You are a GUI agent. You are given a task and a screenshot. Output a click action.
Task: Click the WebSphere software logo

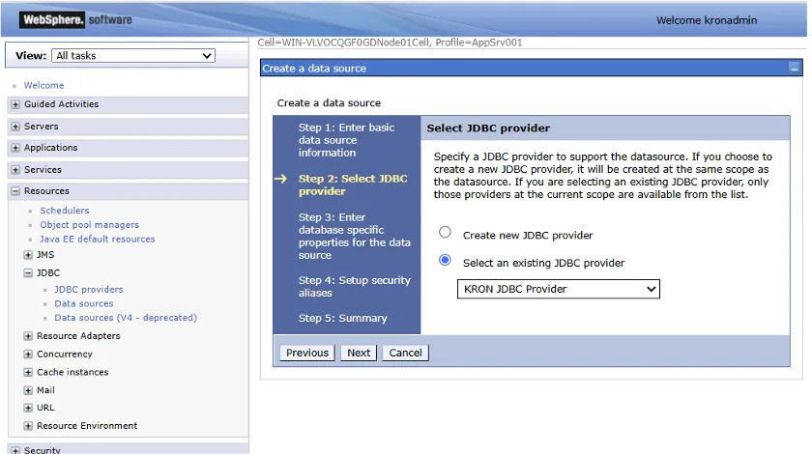(x=75, y=20)
